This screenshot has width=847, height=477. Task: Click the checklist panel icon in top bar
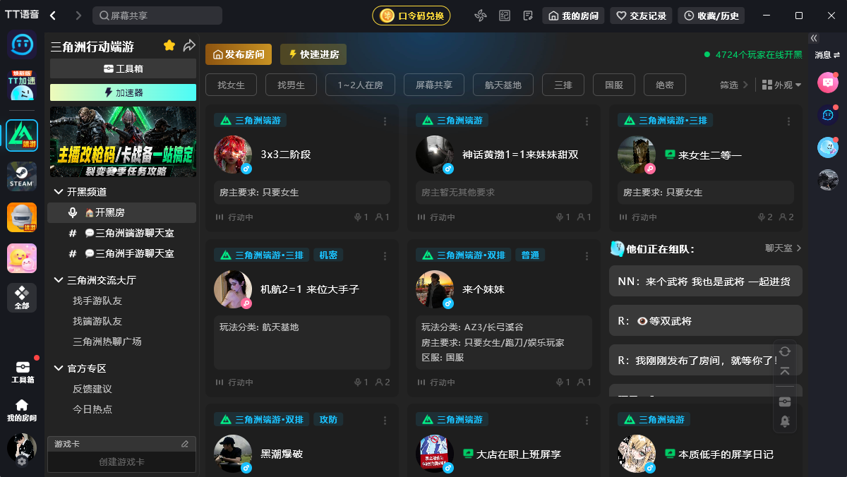tap(505, 16)
